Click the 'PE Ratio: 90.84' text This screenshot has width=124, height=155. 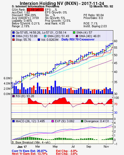coord(93,15)
